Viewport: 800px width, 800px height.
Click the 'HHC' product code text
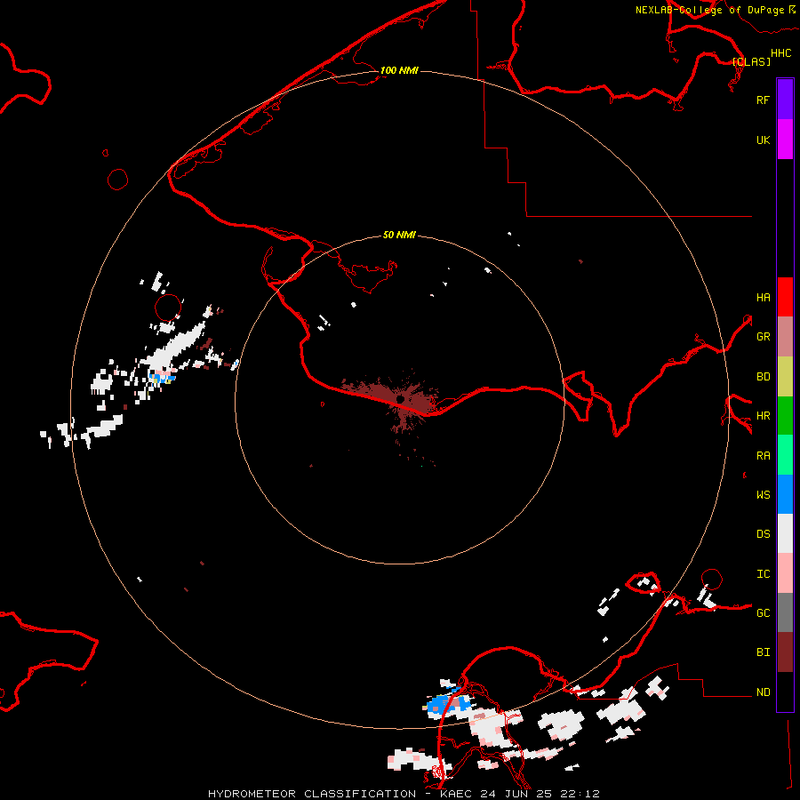(780, 53)
